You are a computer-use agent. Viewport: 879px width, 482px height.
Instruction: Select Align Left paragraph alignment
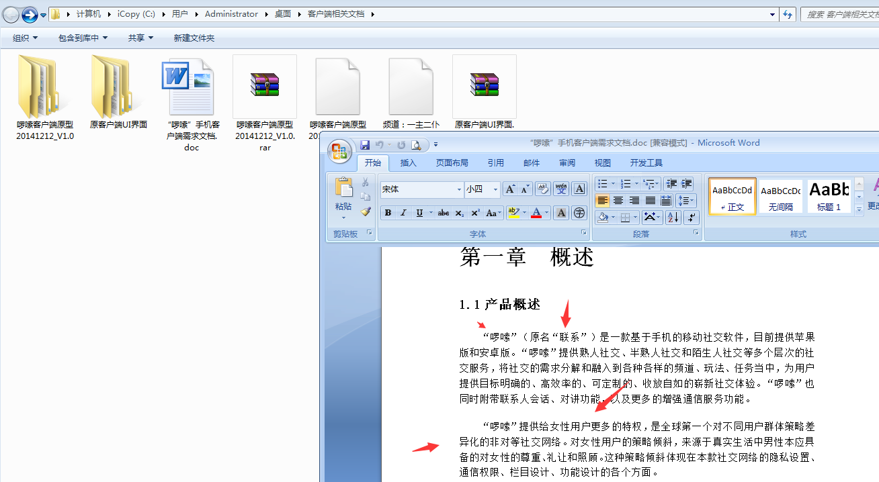coord(602,200)
